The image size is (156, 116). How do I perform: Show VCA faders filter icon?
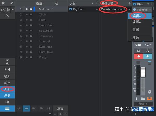point(49,108)
